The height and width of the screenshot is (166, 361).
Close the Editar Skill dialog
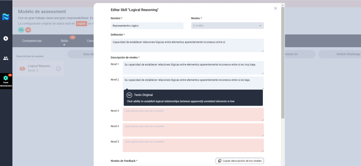click(275, 8)
